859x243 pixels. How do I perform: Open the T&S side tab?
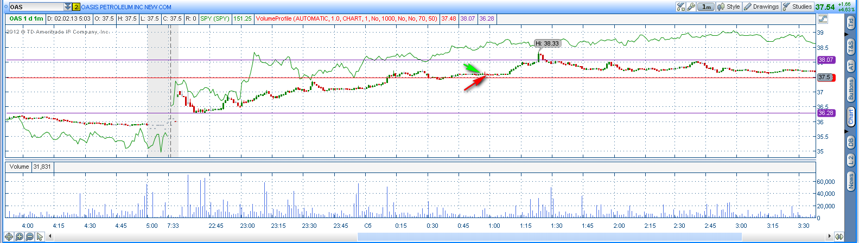[x=851, y=46]
